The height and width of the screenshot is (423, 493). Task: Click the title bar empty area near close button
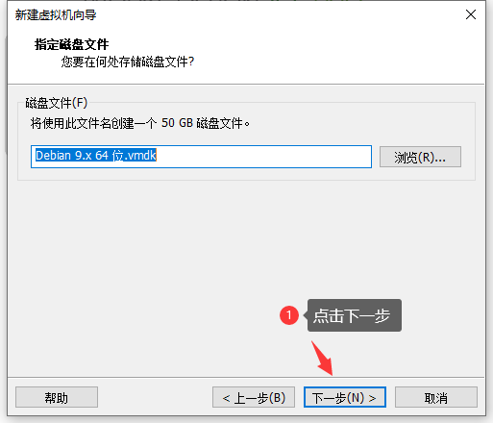point(288,14)
